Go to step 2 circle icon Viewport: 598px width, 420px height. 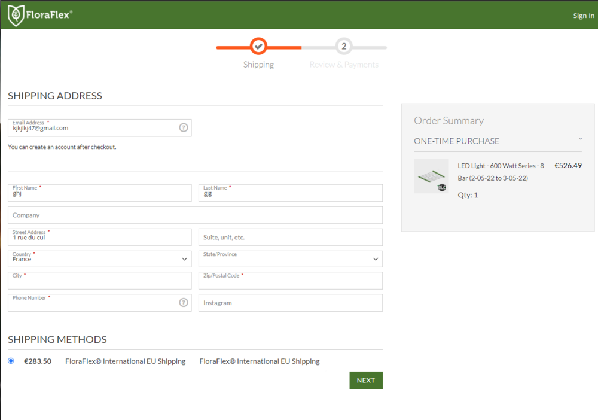pos(344,46)
